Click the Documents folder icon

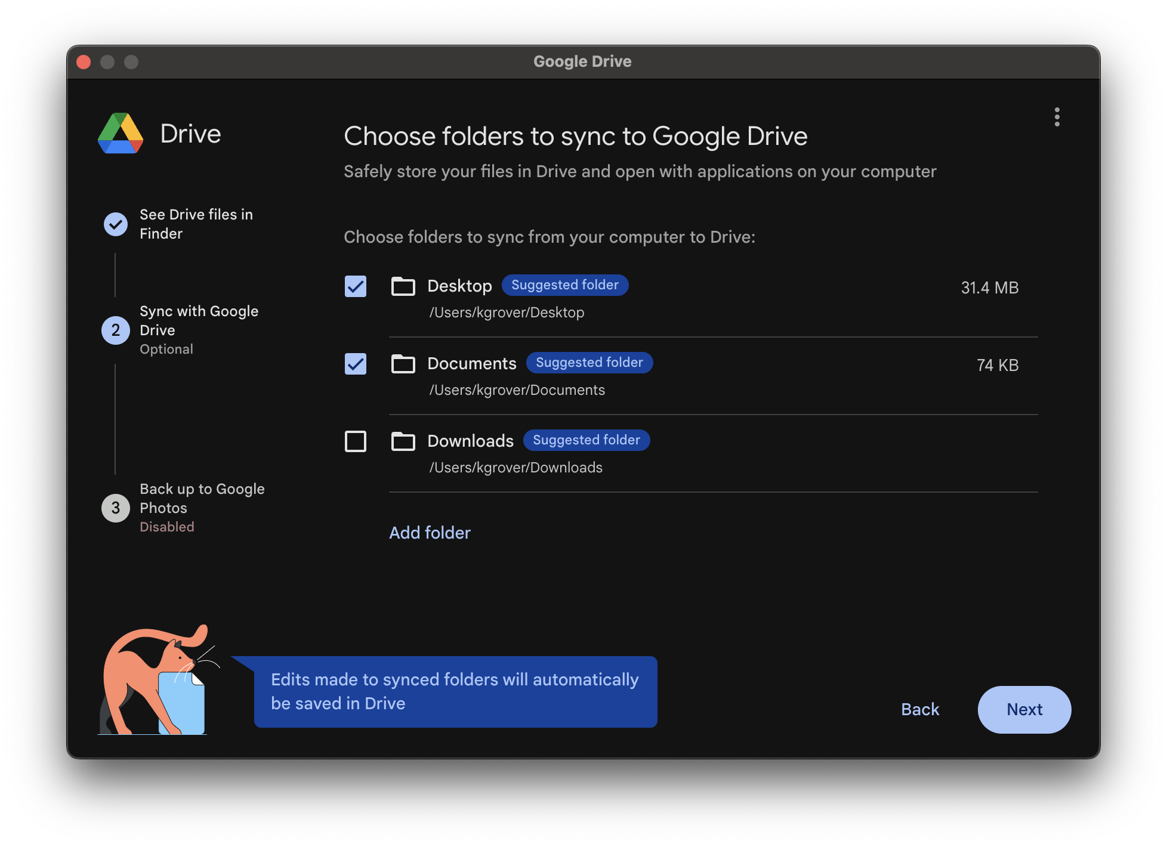403,364
